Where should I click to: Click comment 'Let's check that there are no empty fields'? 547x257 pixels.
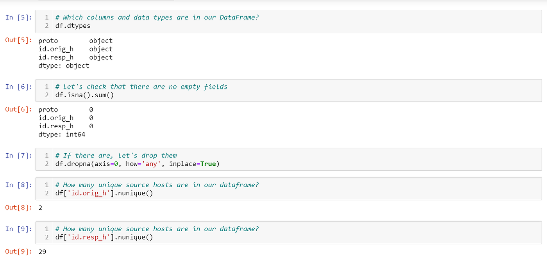pos(141,87)
